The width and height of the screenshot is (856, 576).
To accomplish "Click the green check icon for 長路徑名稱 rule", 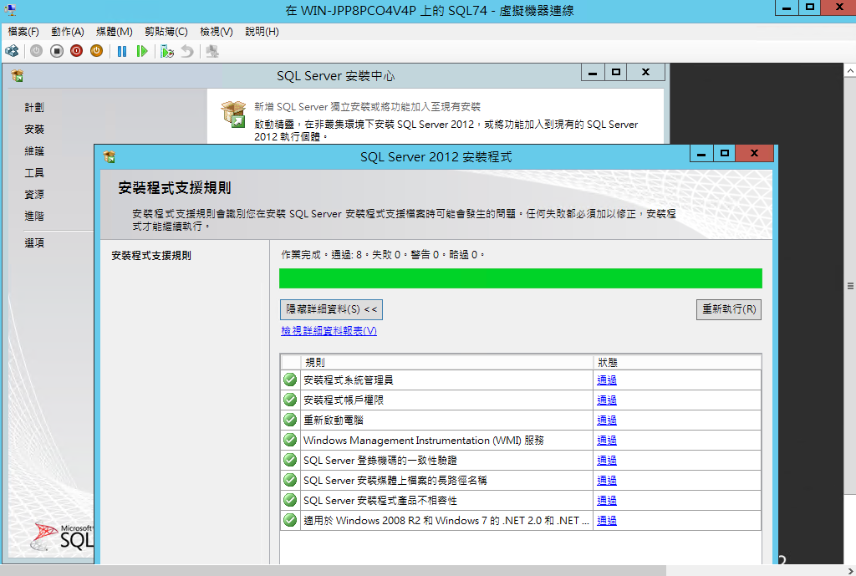I will pyautogui.click(x=290, y=480).
